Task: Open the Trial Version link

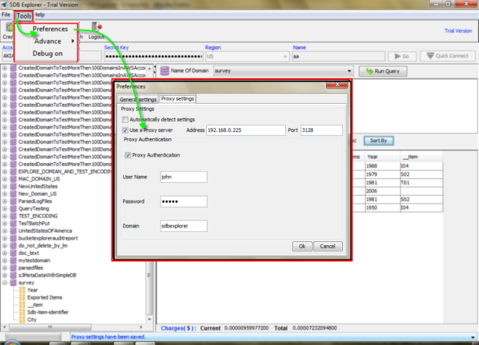Action: click(458, 31)
